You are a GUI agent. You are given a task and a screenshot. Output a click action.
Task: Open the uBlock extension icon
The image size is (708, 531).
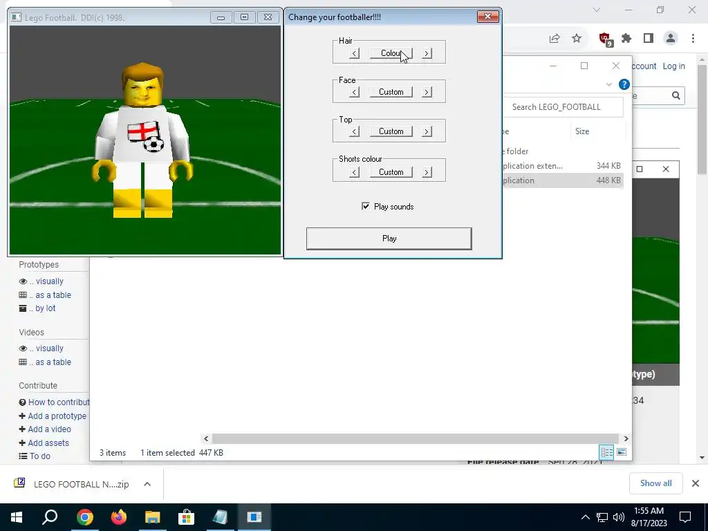(x=605, y=39)
